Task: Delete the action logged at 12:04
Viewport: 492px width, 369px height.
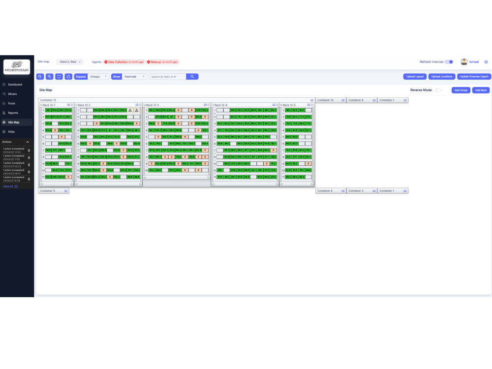Action: [x=29, y=150]
